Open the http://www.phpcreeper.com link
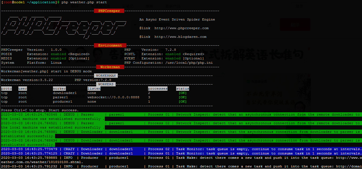 click(x=182, y=28)
